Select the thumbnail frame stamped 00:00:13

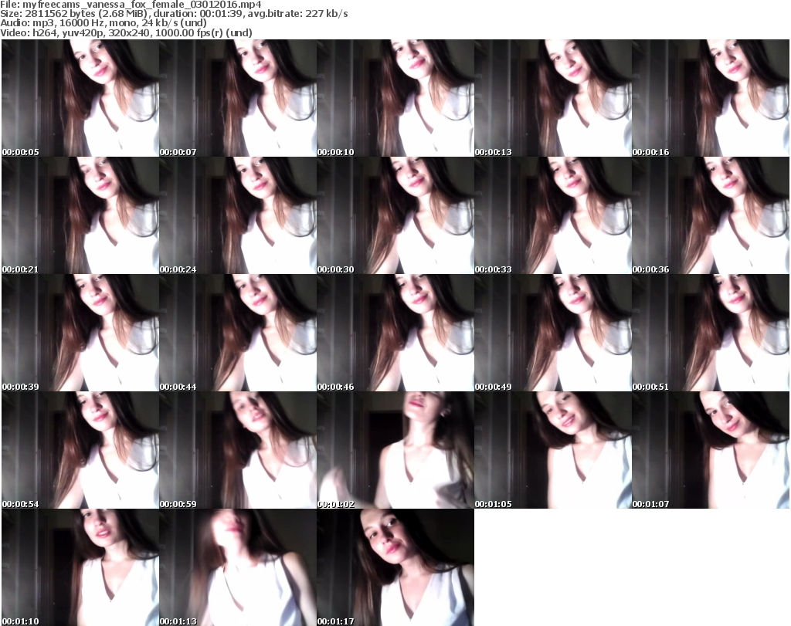(553, 98)
